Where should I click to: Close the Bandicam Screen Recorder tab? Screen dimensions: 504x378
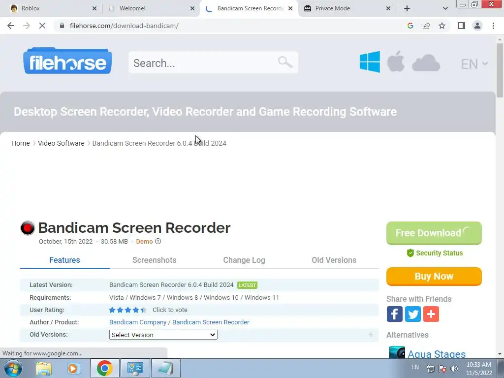click(290, 8)
